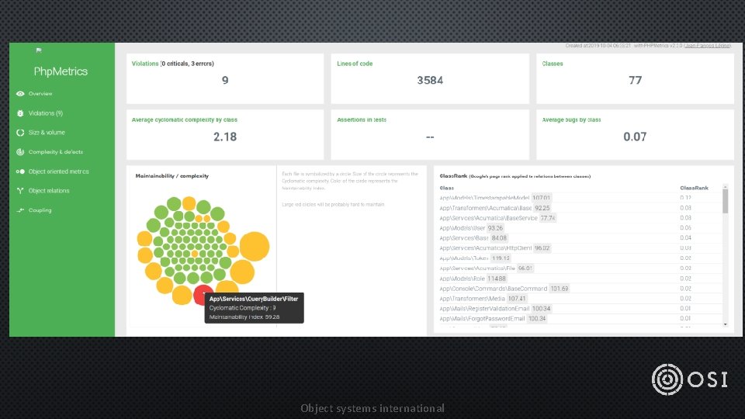Select App\Services\Acumatica\BaseService row
The width and height of the screenshot is (745, 419).
tap(580, 218)
